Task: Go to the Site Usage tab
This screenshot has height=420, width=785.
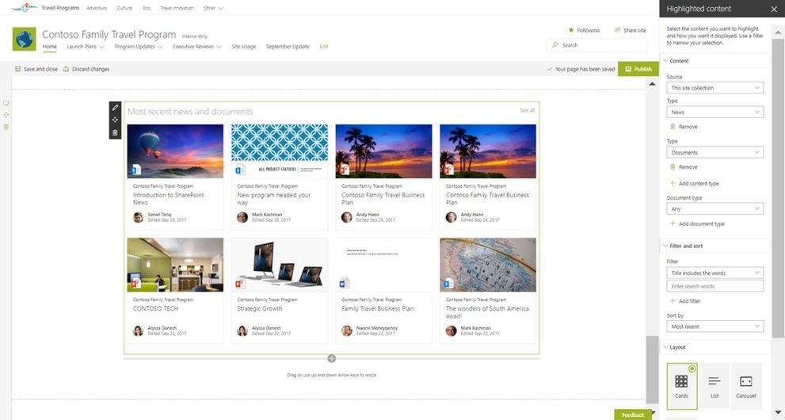Action: pyautogui.click(x=244, y=47)
